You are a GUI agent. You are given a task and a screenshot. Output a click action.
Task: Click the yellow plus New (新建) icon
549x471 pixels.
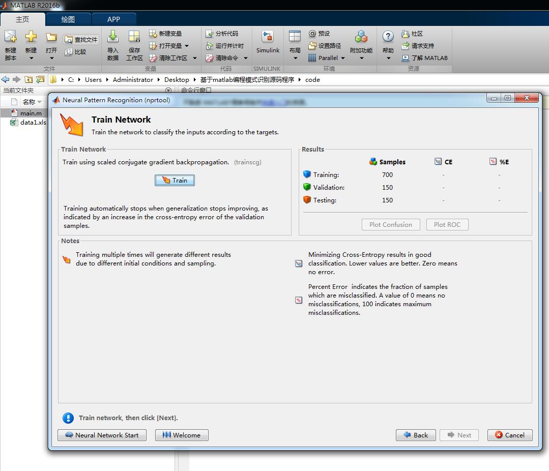click(x=31, y=37)
